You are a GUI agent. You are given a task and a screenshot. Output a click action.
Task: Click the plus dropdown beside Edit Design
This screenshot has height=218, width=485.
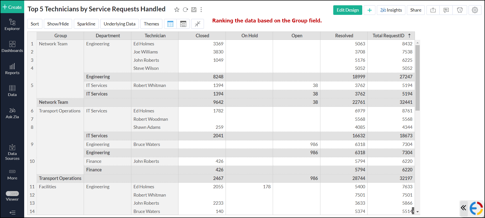[x=369, y=10]
